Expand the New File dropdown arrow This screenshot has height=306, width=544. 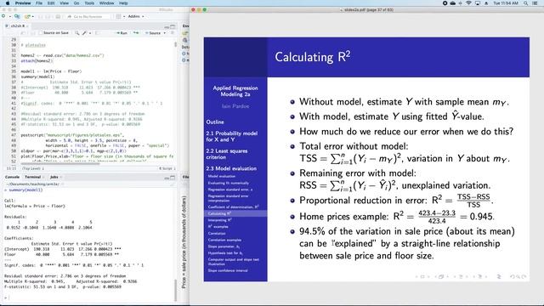(9, 17)
